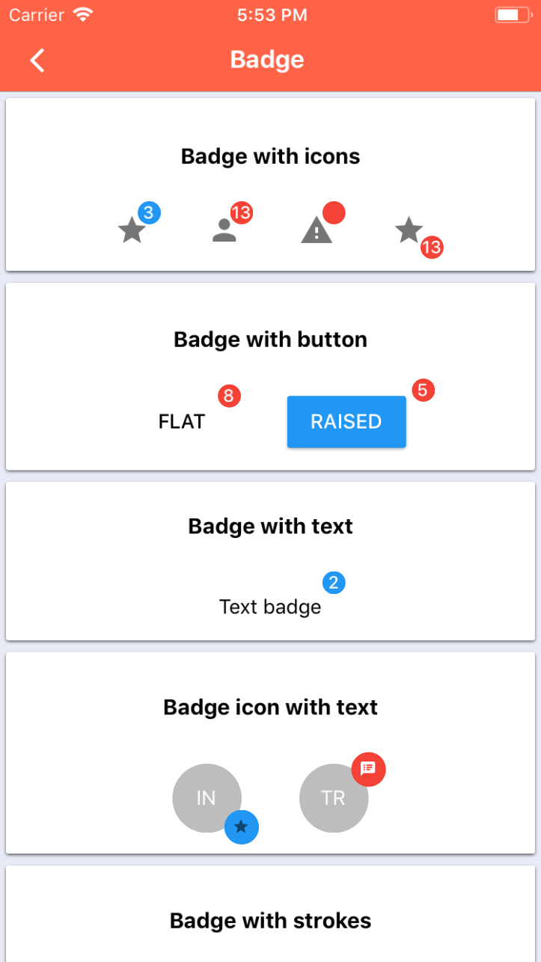The height and width of the screenshot is (962, 541).
Task: Tap the Badge with strokes heading
Action: pyautogui.click(x=270, y=920)
